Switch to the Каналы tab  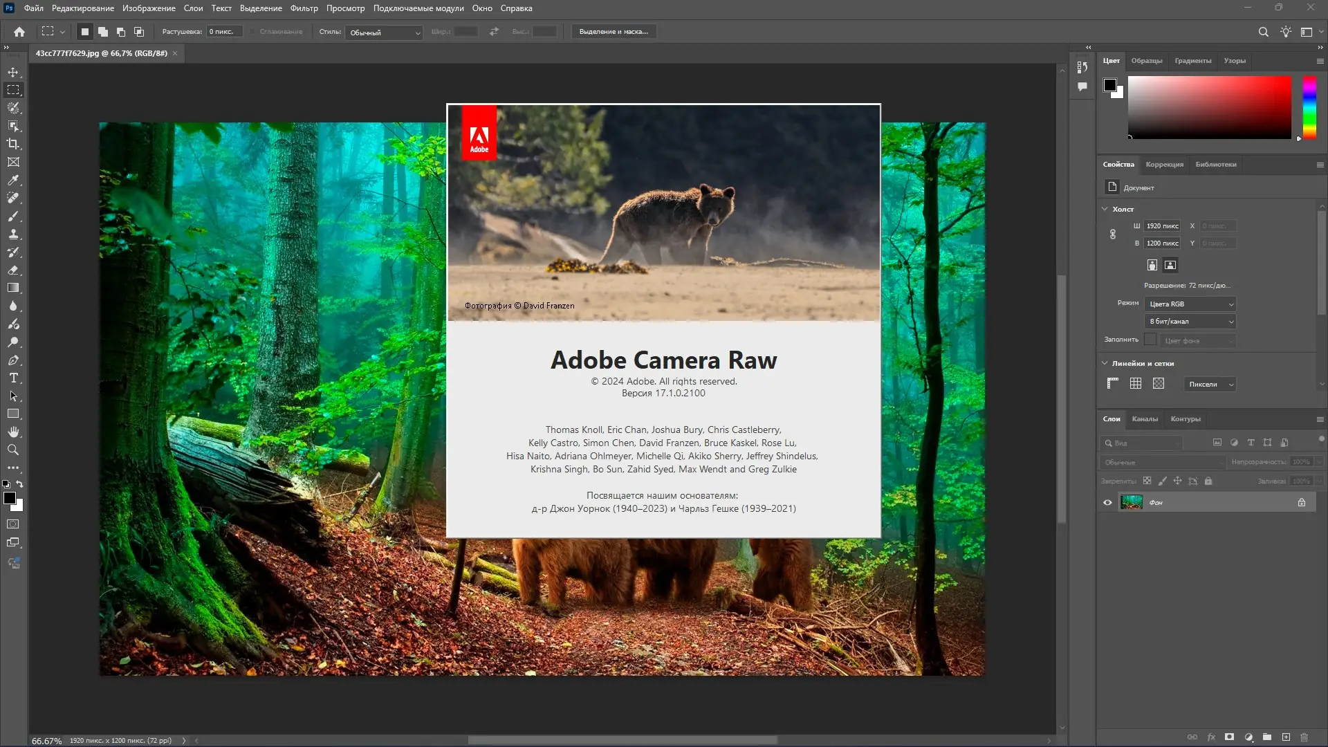1145,419
